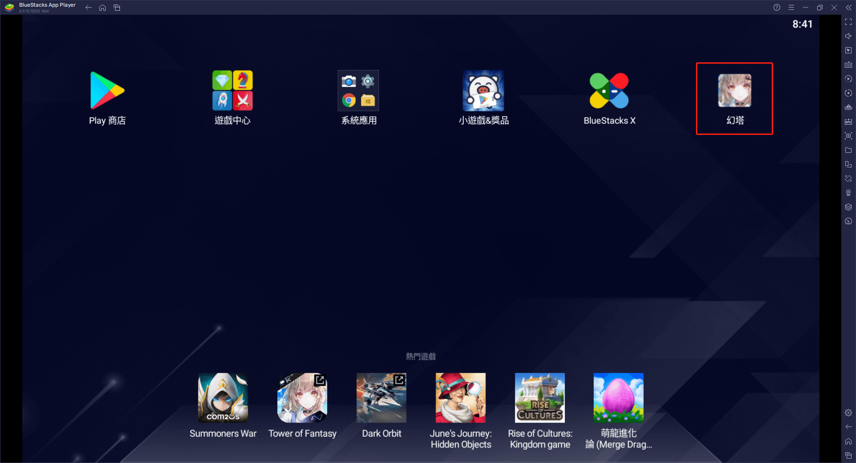Viewport: 856px width, 463px height.
Task: Click the 熱門遊戲 heading
Action: click(x=421, y=356)
